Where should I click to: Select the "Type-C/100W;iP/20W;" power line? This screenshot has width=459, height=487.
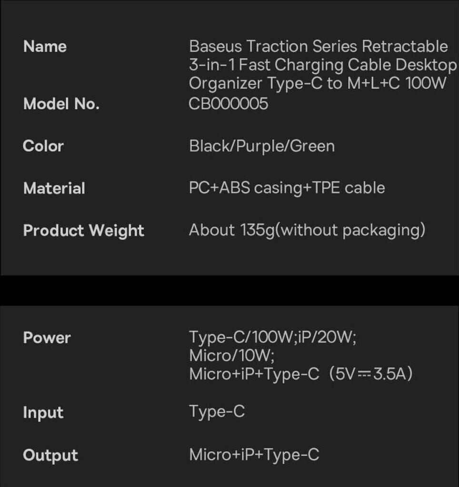(273, 338)
